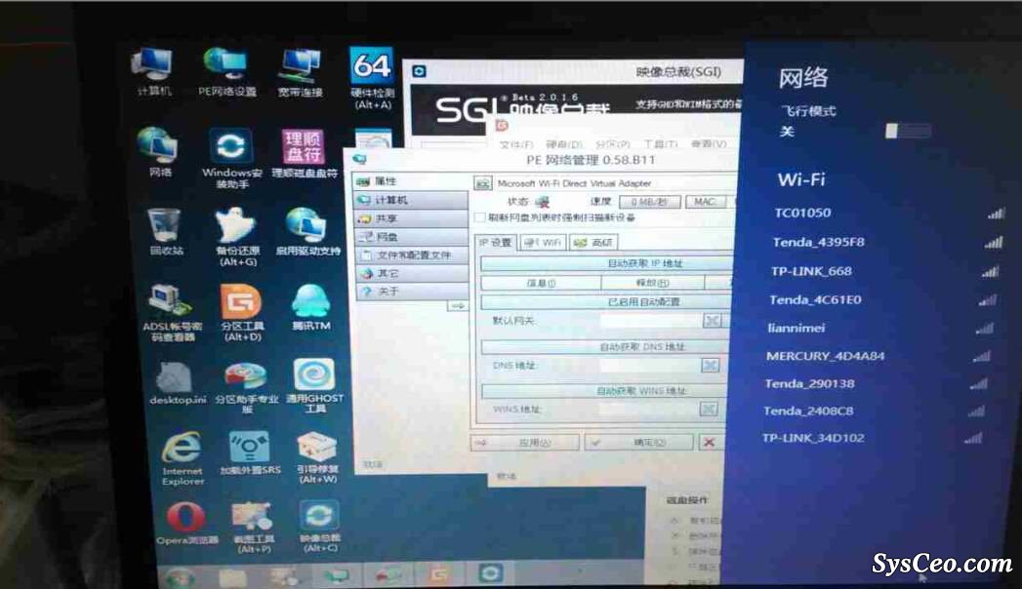Open 理顺磁盘盘符 desktop icon
This screenshot has height=589, width=1022.
pyautogui.click(x=304, y=154)
